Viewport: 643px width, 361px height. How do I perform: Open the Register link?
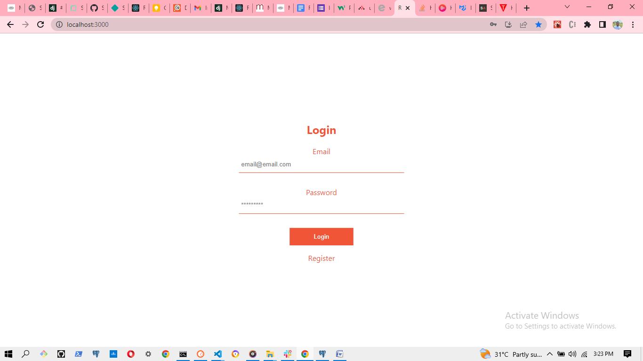click(321, 258)
